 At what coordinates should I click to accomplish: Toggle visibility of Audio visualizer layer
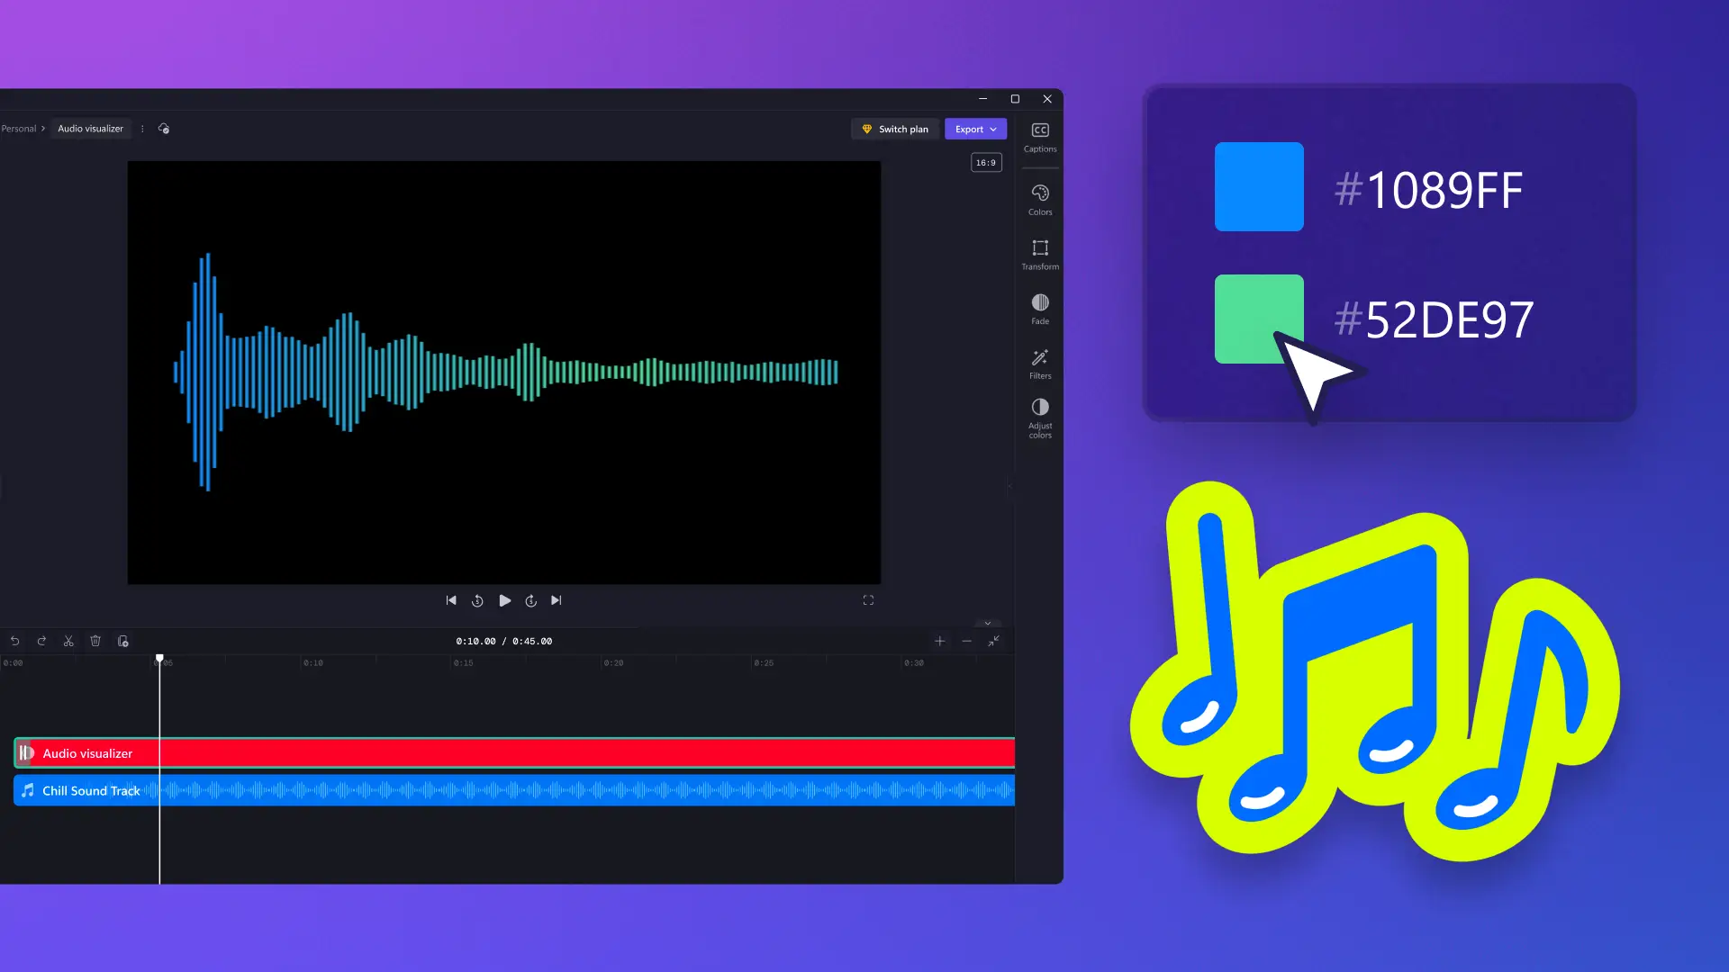point(26,752)
